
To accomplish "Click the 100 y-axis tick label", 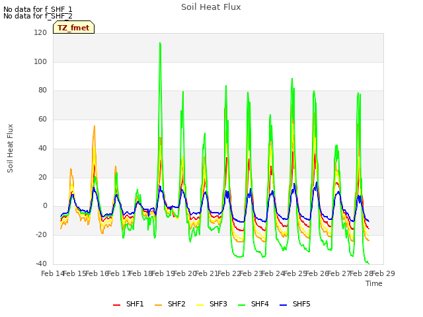I will (40, 61).
